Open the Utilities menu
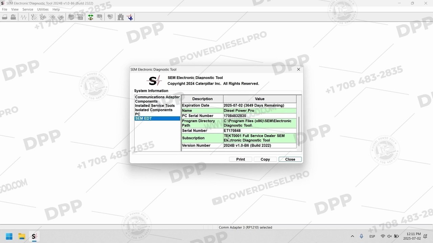 click(43, 9)
